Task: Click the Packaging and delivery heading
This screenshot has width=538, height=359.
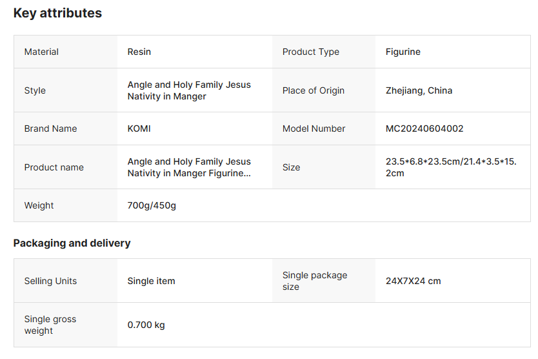Action: point(72,243)
